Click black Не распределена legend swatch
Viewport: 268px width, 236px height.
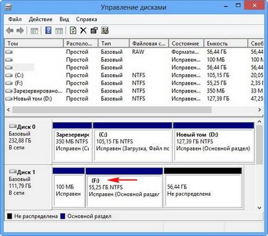pyautogui.click(x=9, y=216)
